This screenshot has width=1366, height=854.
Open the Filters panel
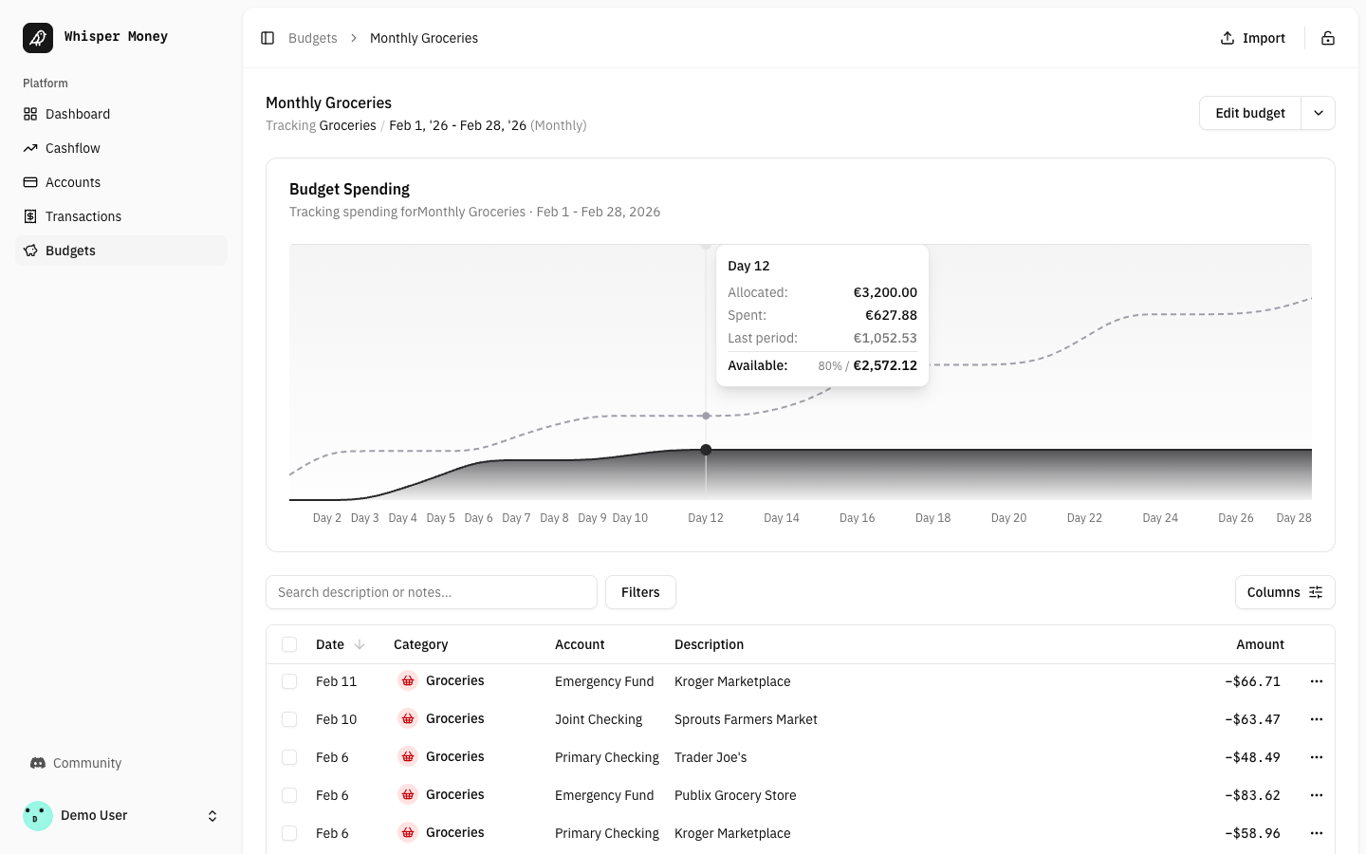click(640, 592)
